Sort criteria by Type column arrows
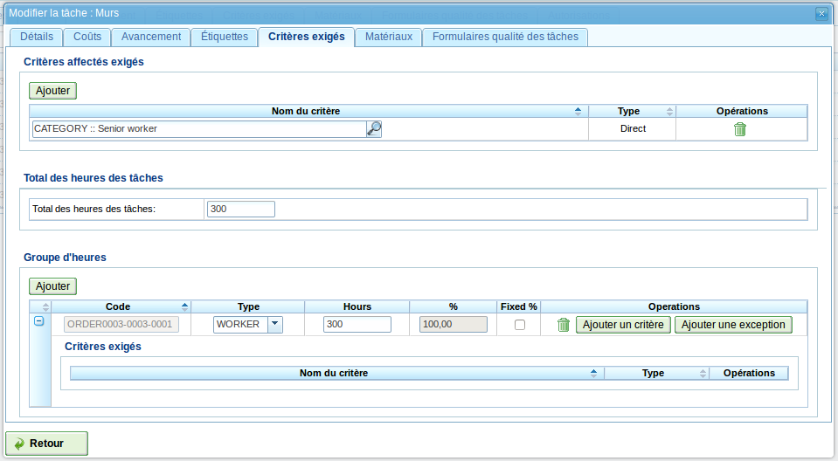The image size is (838, 461). [x=669, y=112]
